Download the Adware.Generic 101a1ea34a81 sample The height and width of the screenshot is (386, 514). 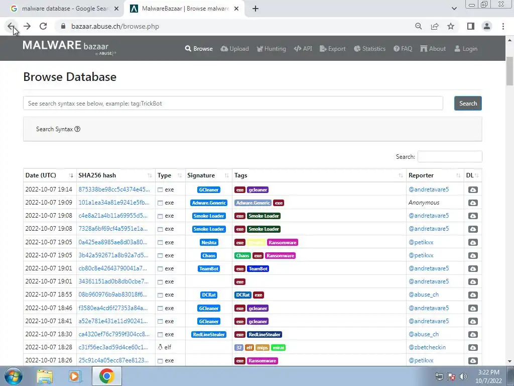473,203
